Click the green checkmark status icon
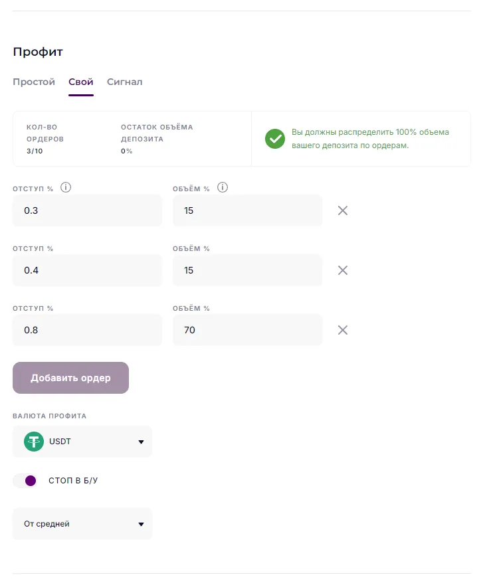483x581 pixels. click(275, 139)
